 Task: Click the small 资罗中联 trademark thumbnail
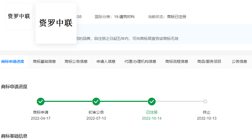[19, 16]
